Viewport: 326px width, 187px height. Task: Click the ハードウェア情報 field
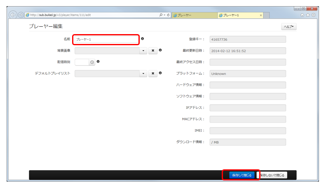click(x=248, y=85)
